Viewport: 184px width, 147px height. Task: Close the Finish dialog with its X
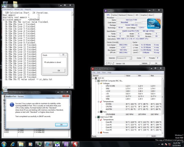[63, 55]
